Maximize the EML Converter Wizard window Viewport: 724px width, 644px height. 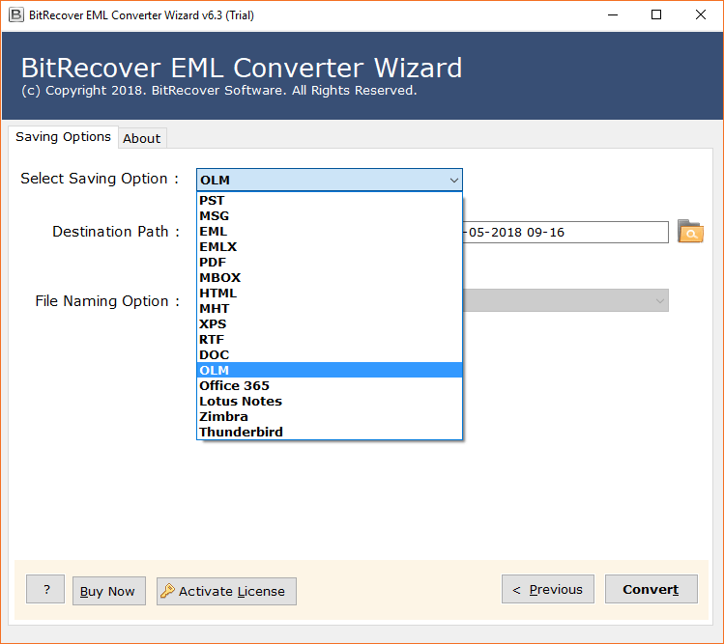pos(656,14)
